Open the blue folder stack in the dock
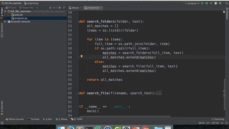 tap(158, 128)
